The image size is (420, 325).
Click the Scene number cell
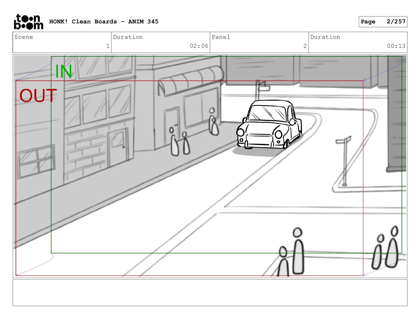click(x=62, y=42)
